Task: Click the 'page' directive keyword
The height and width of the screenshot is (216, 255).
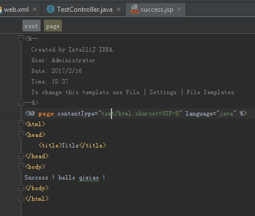Action: [x=46, y=114]
